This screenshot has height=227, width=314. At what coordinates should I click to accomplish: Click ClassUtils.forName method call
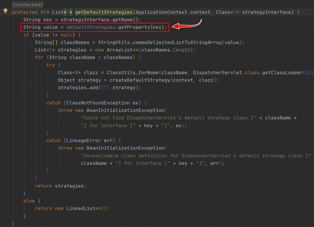click(133, 73)
